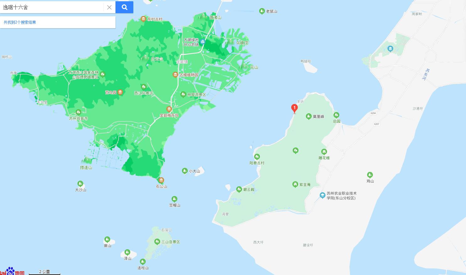Click the 碧云殿 temple icon
Image resolution: width=466 pixels, height=275 pixels.
point(238,189)
